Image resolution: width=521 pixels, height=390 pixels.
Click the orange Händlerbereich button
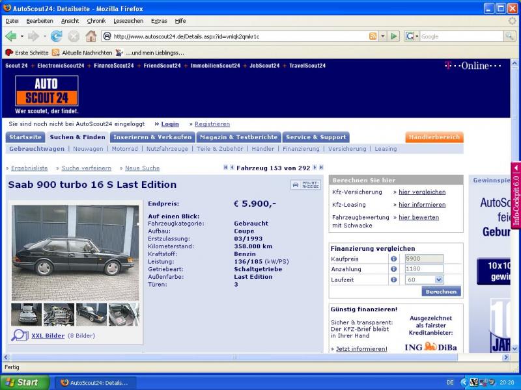(434, 137)
